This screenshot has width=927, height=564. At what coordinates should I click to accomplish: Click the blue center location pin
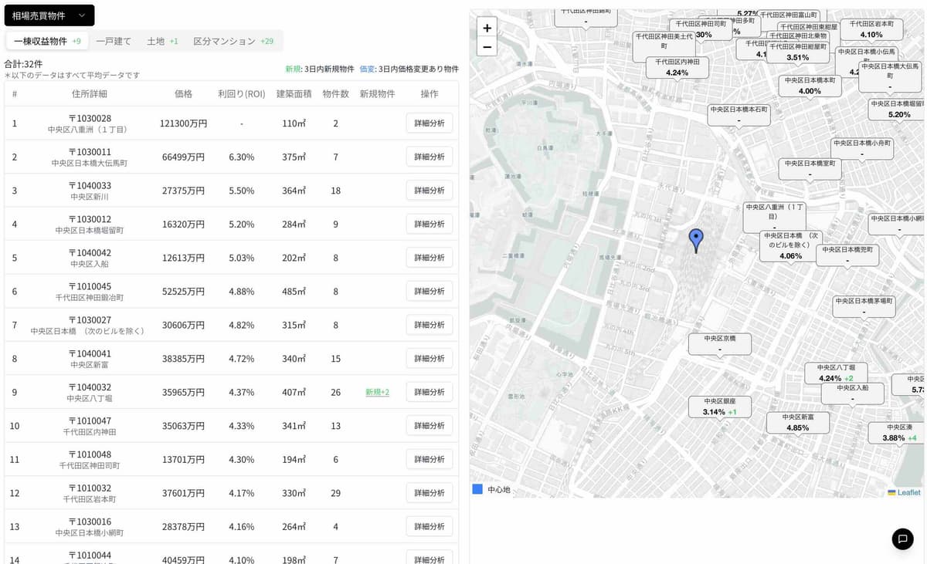pyautogui.click(x=696, y=240)
